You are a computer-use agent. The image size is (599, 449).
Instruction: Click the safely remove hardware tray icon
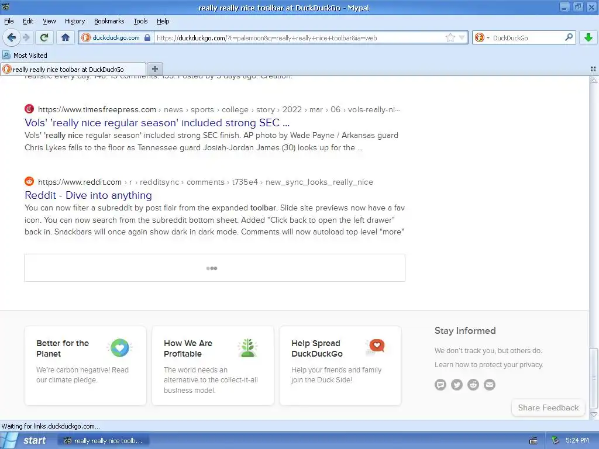point(555,441)
